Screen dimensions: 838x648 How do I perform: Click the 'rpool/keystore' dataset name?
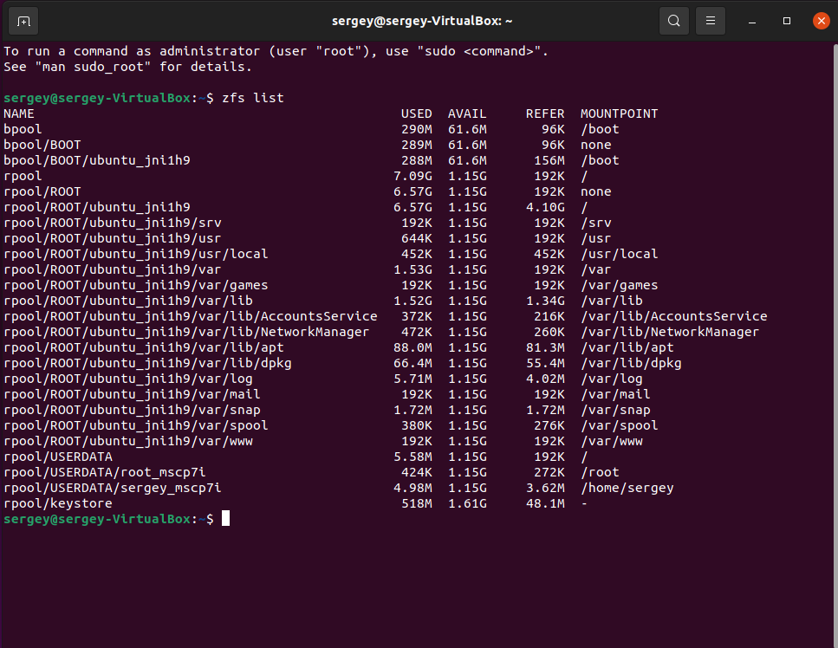[58, 503]
